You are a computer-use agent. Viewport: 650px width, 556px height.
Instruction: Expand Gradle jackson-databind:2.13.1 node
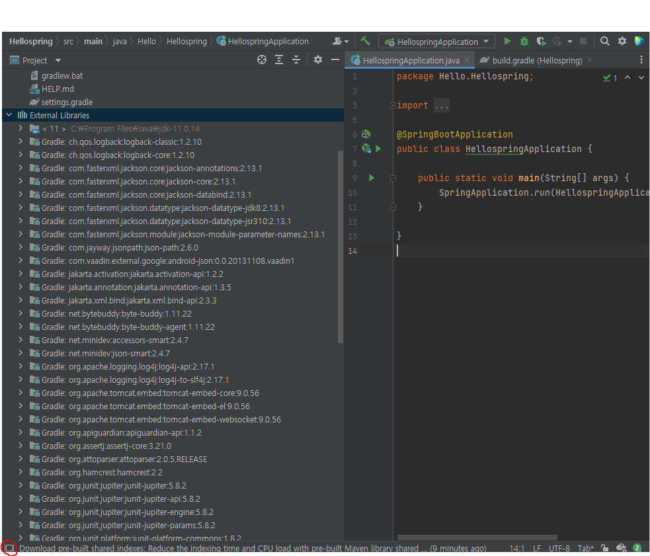pos(20,194)
